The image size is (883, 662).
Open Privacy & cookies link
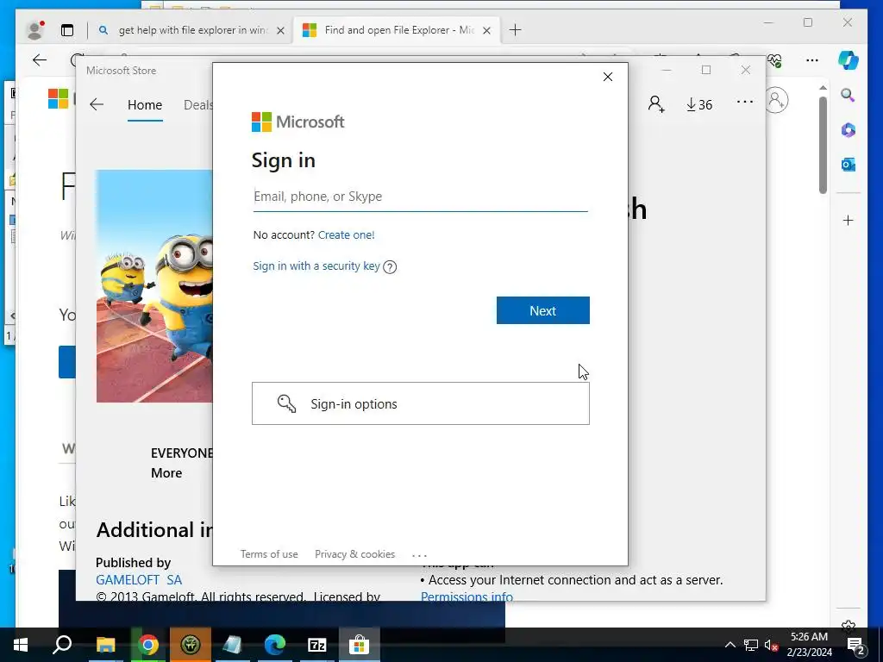(354, 554)
